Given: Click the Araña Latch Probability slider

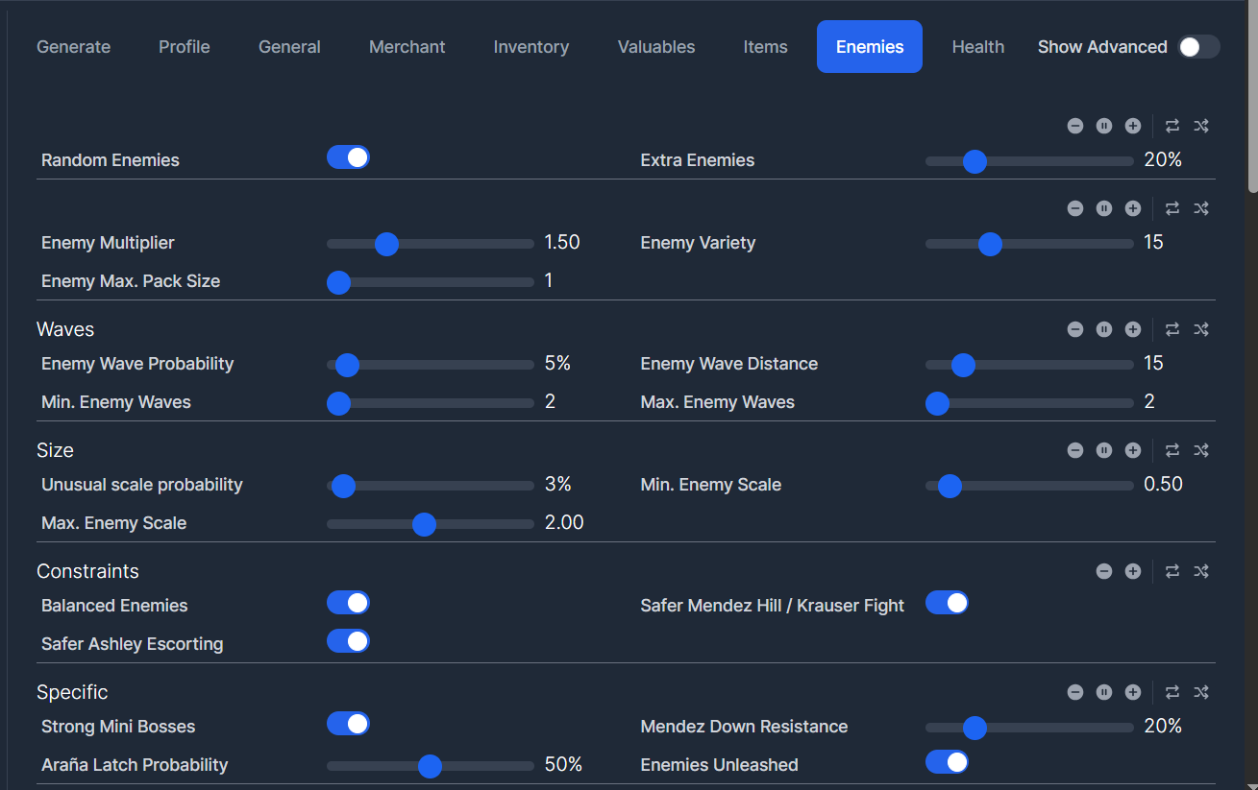Looking at the screenshot, I should [431, 766].
